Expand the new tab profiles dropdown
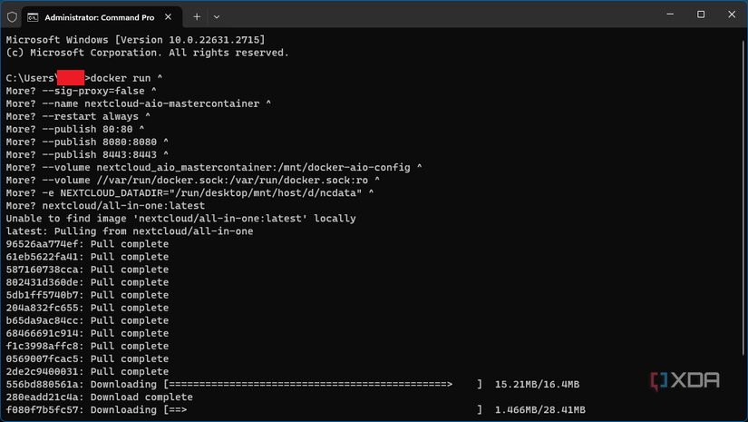 (217, 16)
